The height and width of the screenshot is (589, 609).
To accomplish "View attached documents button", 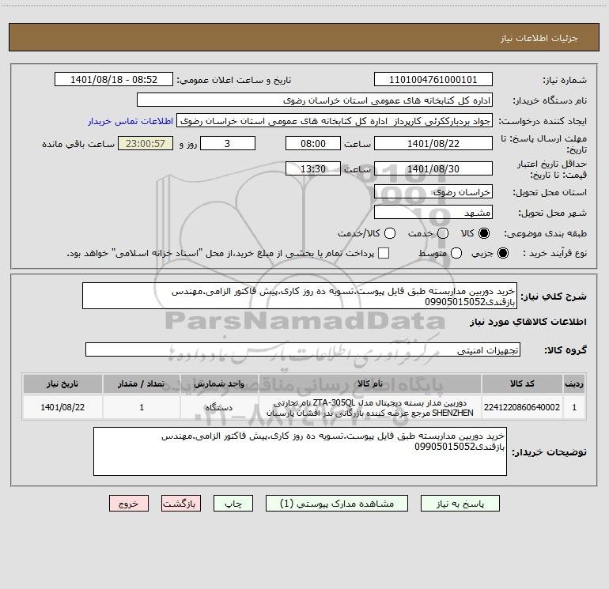I will click(x=337, y=503).
